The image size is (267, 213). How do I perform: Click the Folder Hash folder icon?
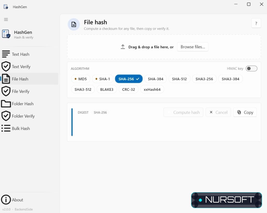click(x=6, y=104)
